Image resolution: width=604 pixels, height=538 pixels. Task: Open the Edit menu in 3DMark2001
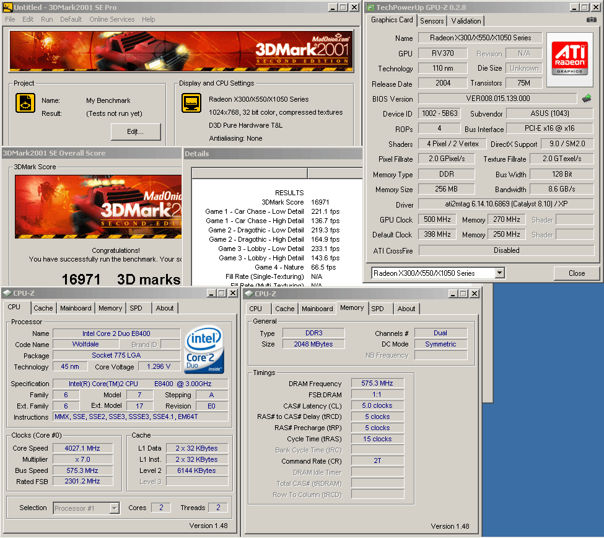pyautogui.click(x=28, y=19)
